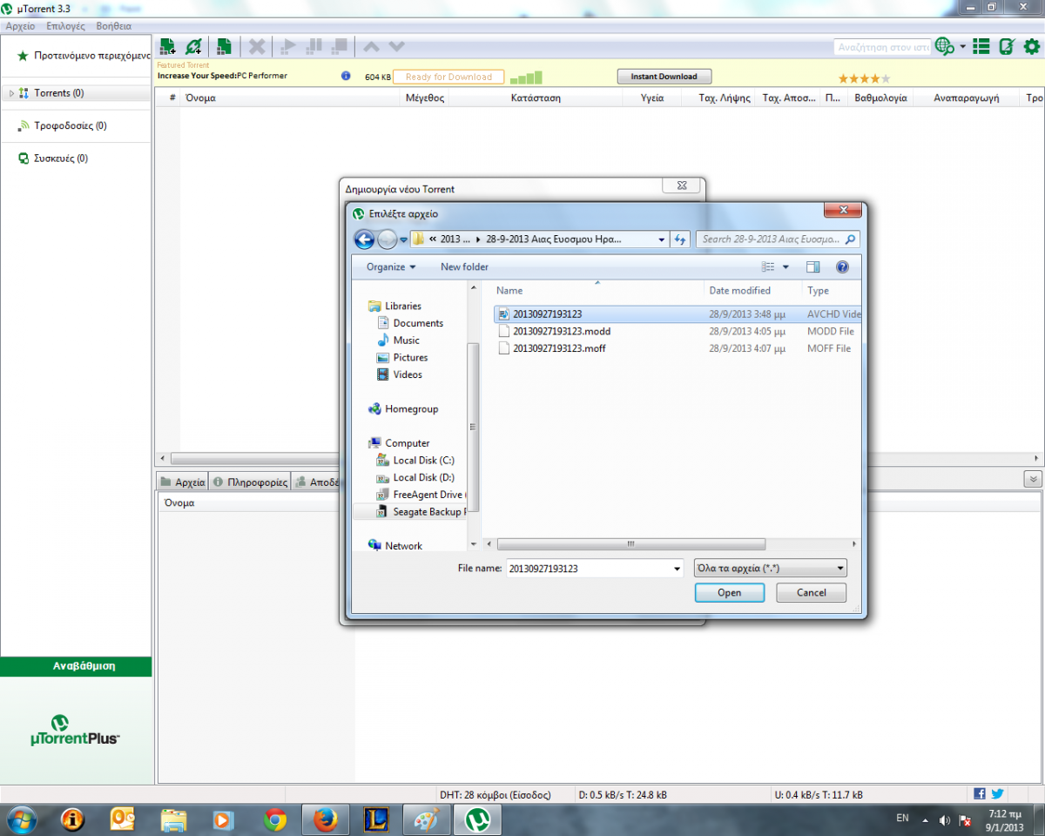The image size is (1045, 836).
Task: Open the Επιλογές menu
Action: pyautogui.click(x=65, y=26)
